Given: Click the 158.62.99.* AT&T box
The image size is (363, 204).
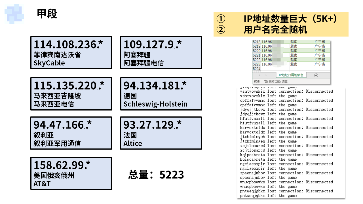Looking at the screenshot, I should 71,173.
